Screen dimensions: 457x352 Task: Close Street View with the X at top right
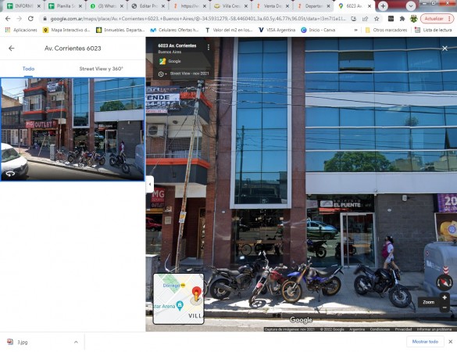click(x=445, y=48)
